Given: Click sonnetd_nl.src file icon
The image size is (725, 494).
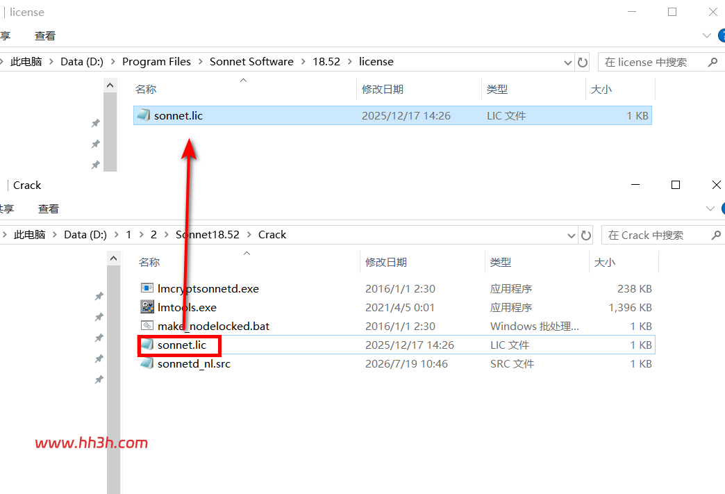Looking at the screenshot, I should click(x=147, y=363).
